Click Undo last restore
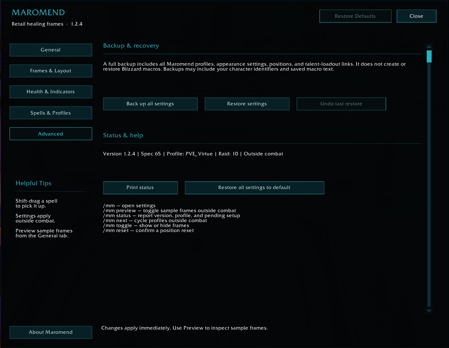The height and width of the screenshot is (348, 449). [341, 104]
